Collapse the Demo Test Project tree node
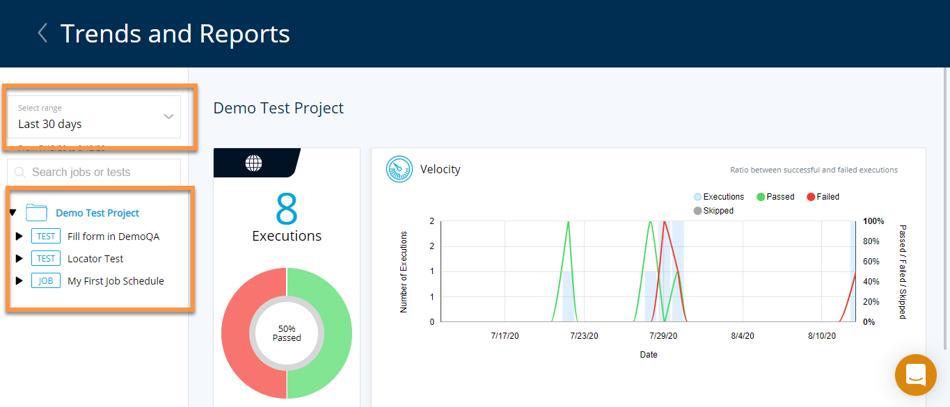This screenshot has width=950, height=407. click(x=13, y=213)
